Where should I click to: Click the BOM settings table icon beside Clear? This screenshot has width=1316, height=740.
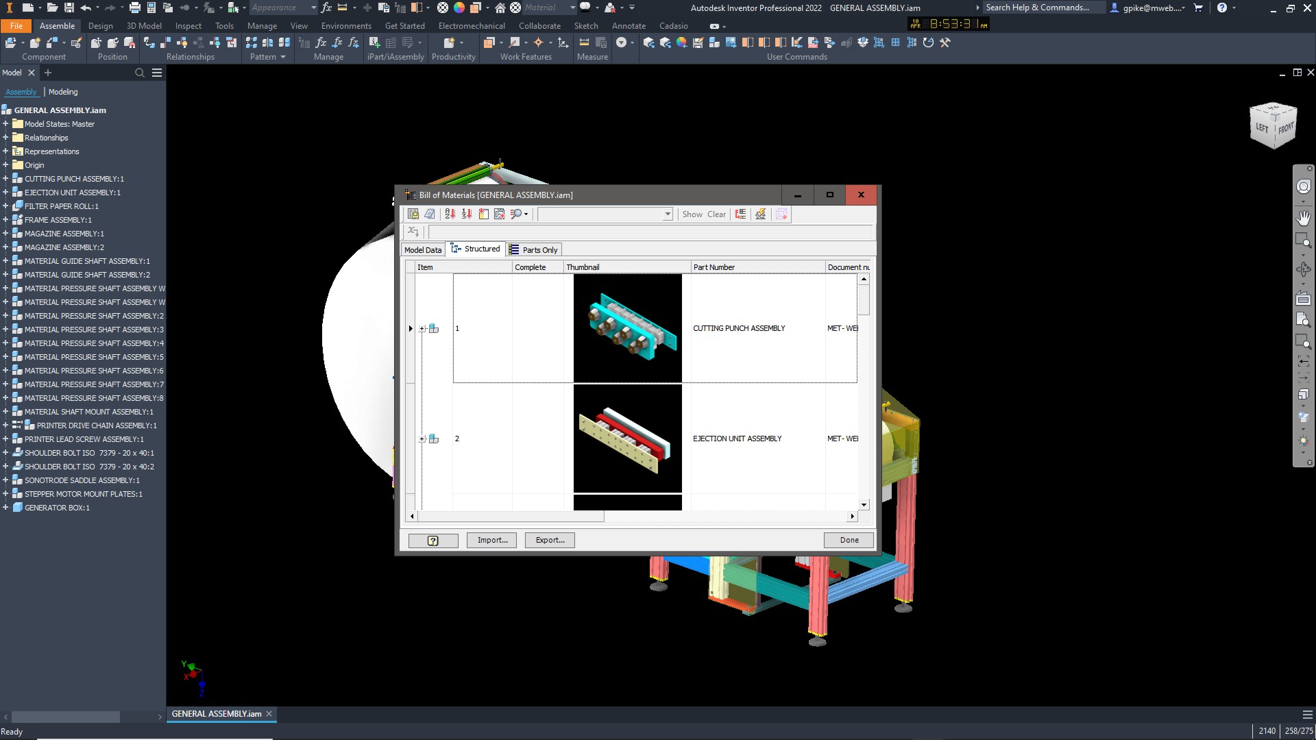click(740, 214)
